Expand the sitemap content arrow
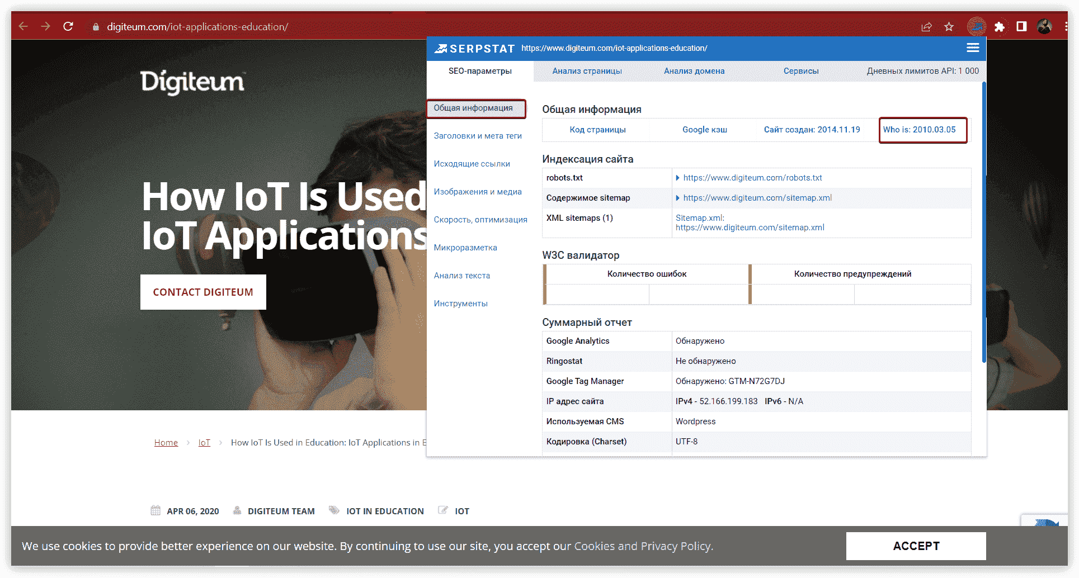 [x=677, y=198]
